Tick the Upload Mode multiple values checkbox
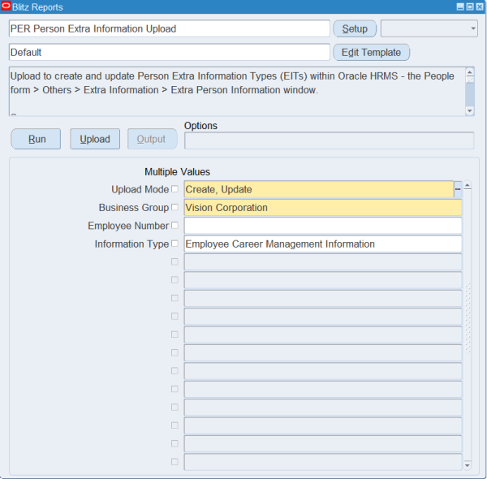 175,189
